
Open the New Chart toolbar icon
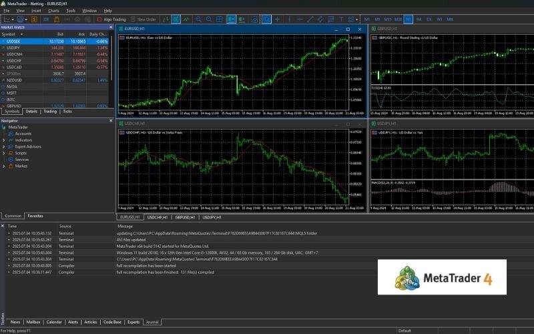(x=7, y=19)
